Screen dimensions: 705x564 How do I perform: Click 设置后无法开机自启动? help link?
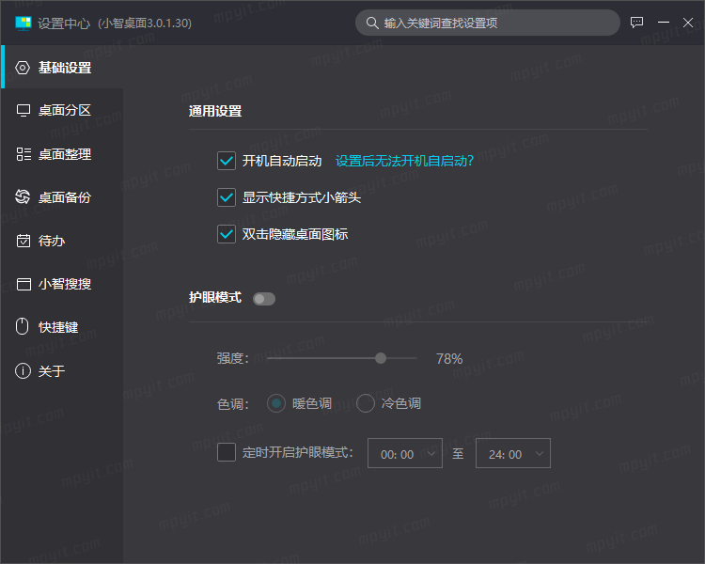tap(404, 161)
